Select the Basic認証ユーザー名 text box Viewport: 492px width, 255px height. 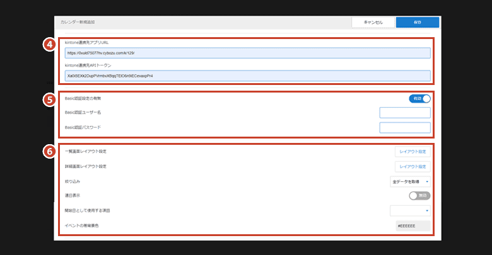point(405,113)
